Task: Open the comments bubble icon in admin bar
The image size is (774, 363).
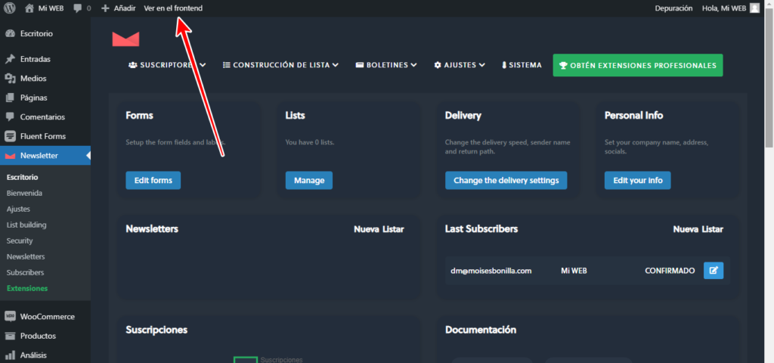Action: 78,8
